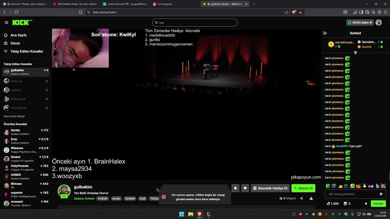Open Windows Start button

point(182,214)
